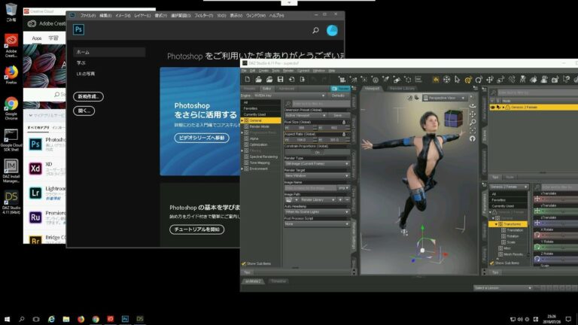This screenshot has width=578, height=325.
Task: Open the Render Target New Window dropdown
Action: pyautogui.click(x=317, y=176)
